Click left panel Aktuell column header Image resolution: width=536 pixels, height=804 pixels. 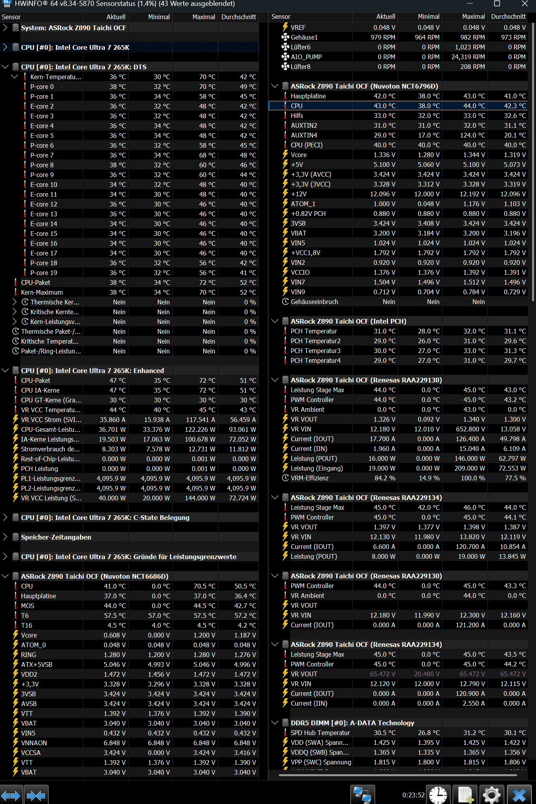[106, 17]
